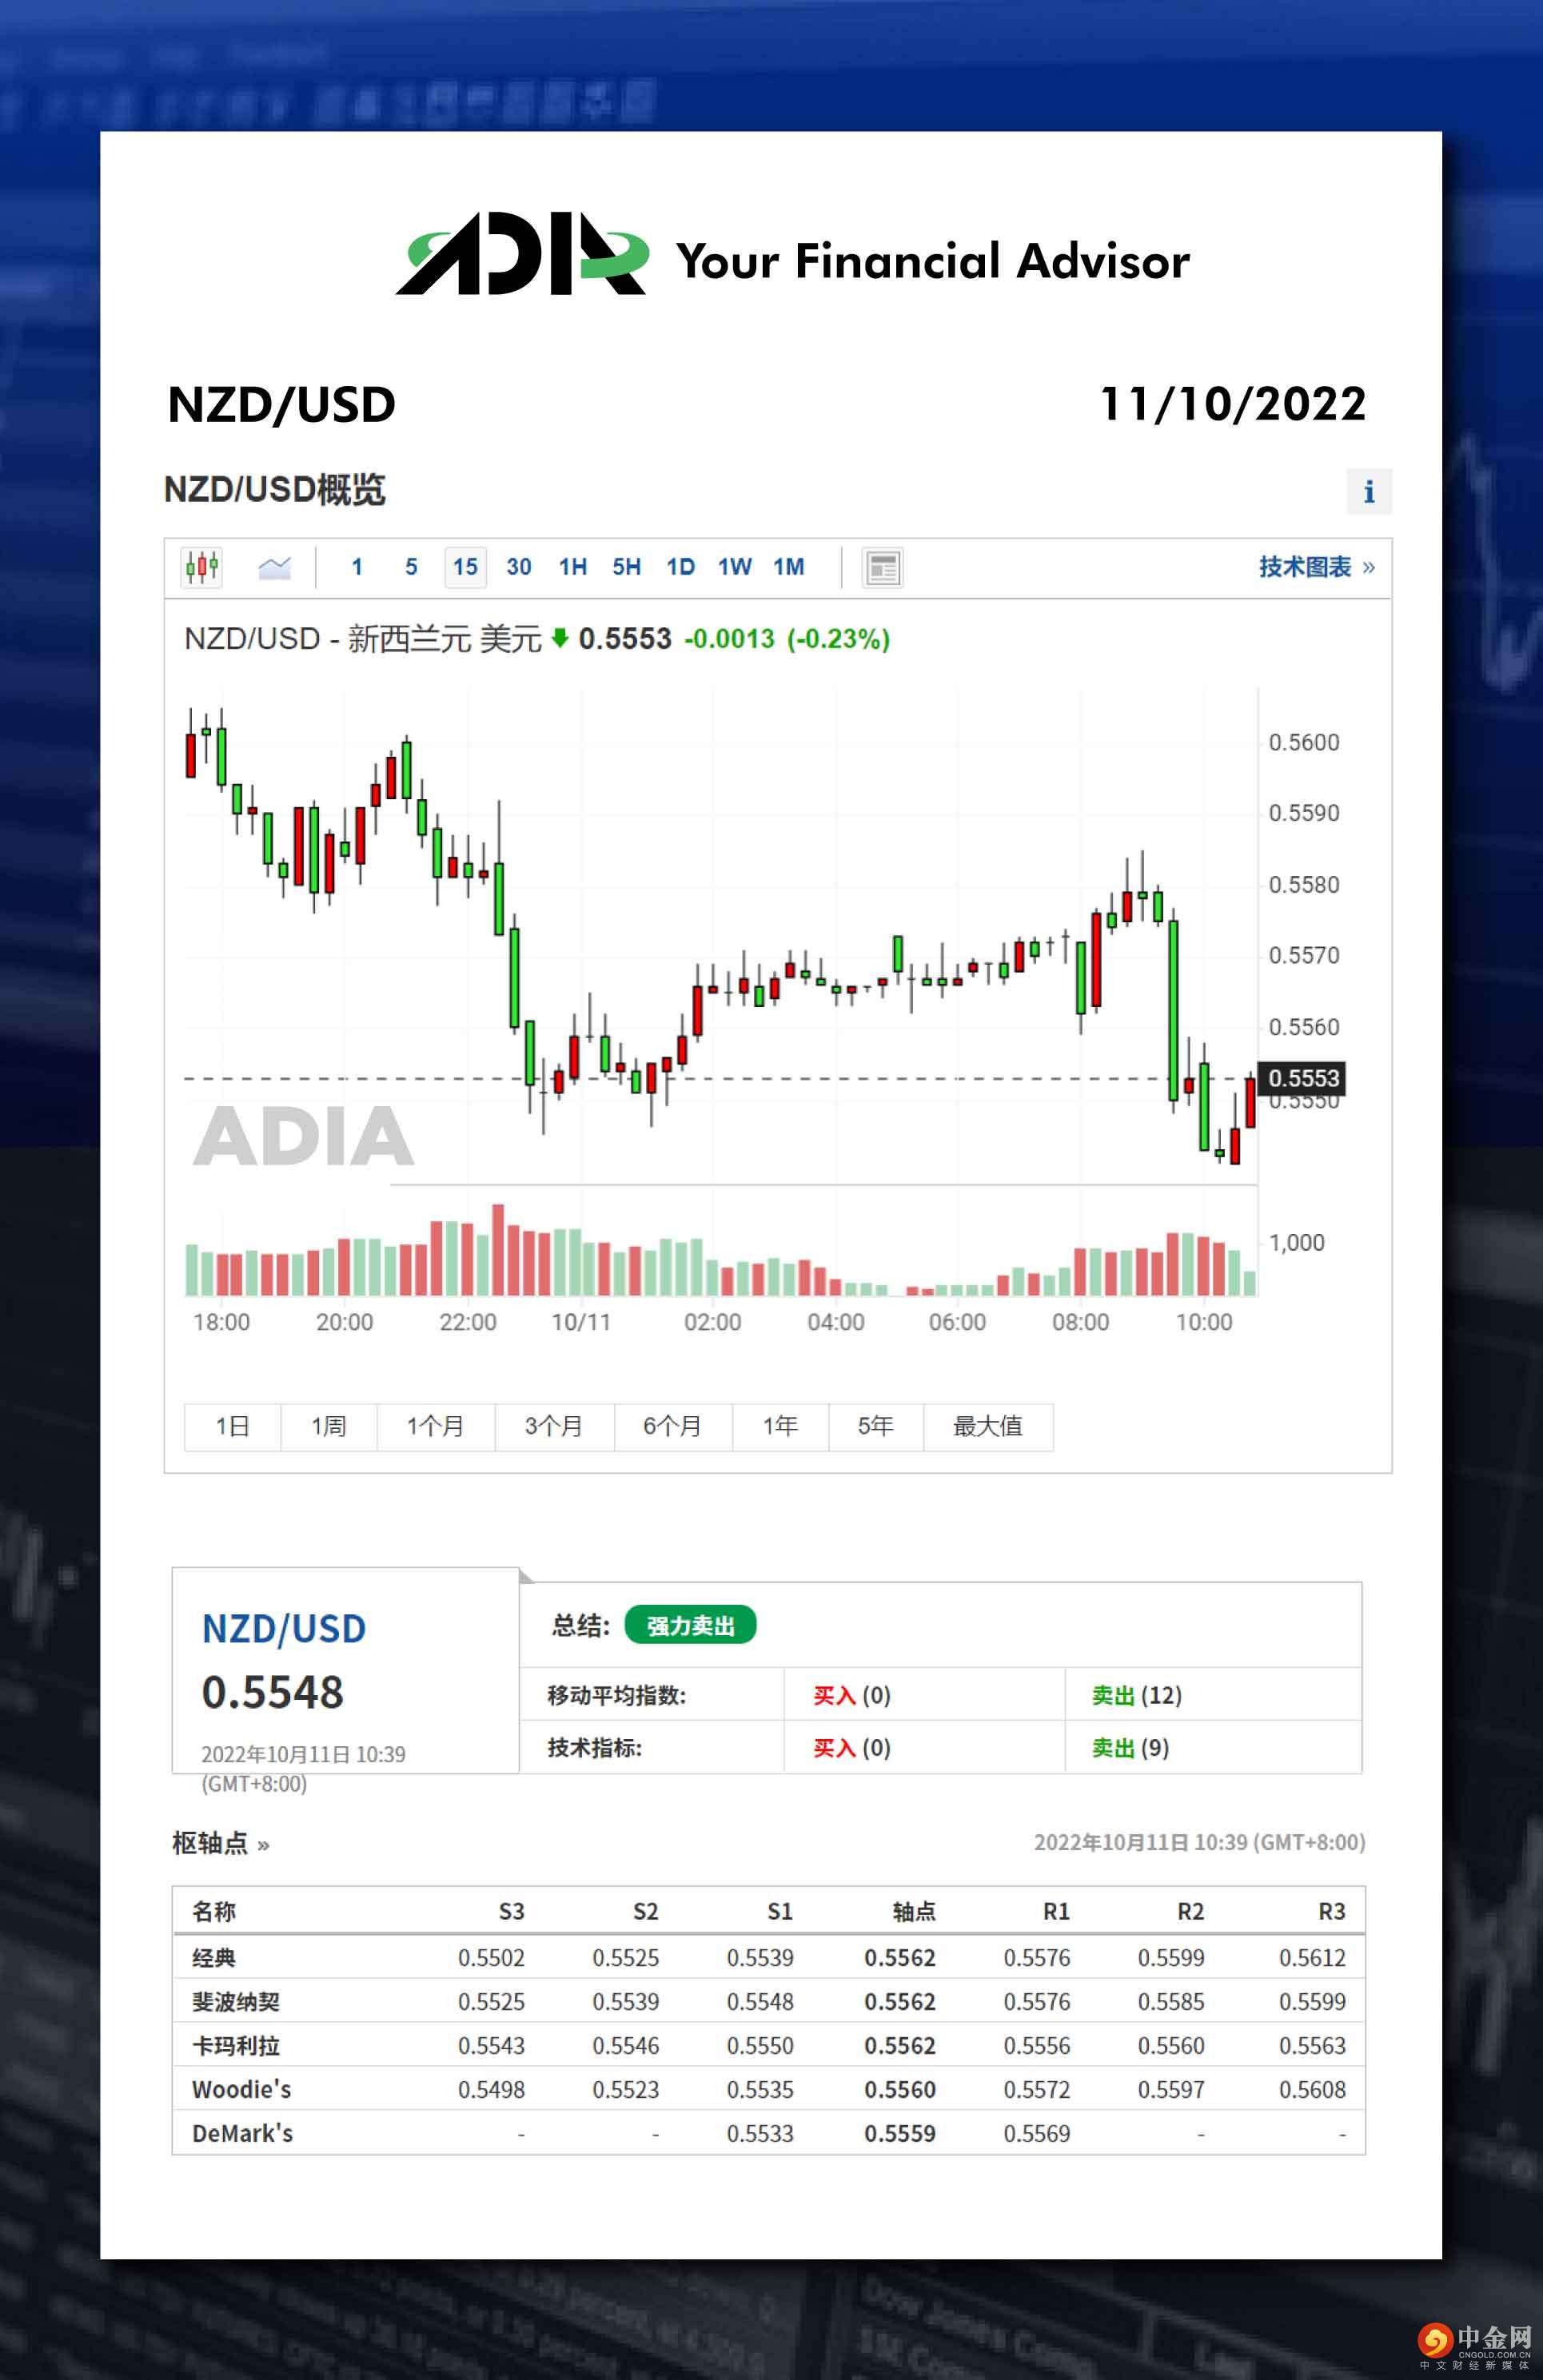The width and height of the screenshot is (1543, 2380).
Task: Click the ADIA logo at top
Action: 521,255
